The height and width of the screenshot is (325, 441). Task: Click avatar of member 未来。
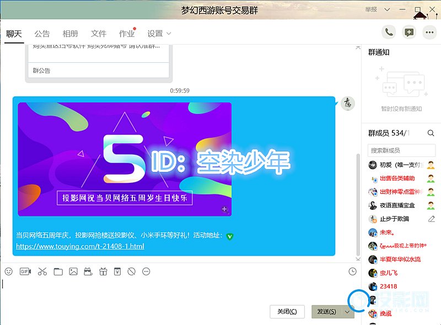(373, 232)
